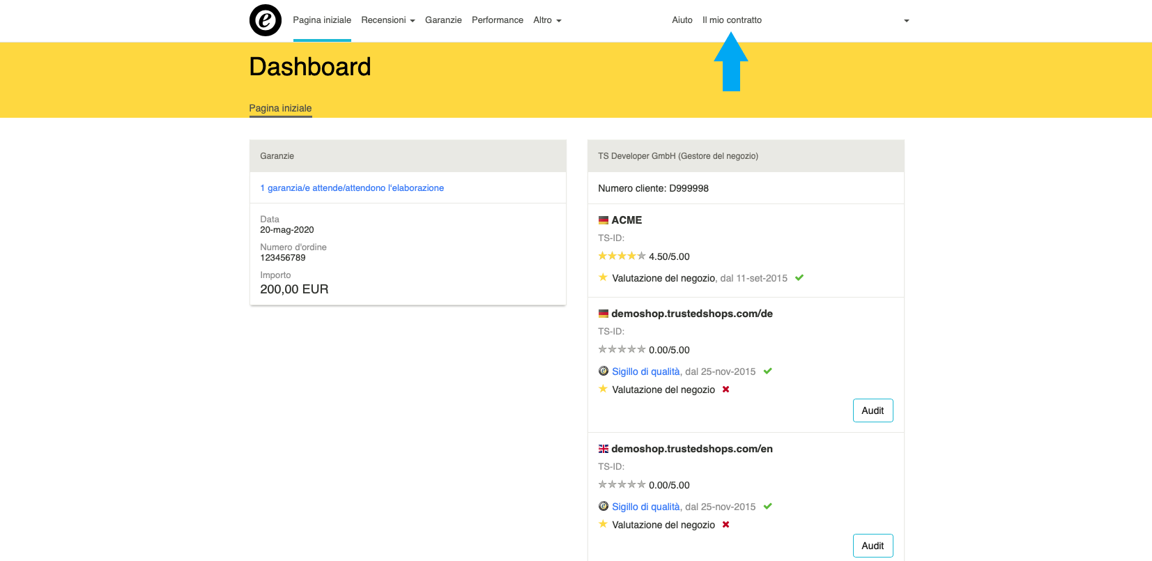The height and width of the screenshot is (561, 1152).
Task: Click the green checkmark beside ACME's Valutazione del negozio
Action: (799, 277)
